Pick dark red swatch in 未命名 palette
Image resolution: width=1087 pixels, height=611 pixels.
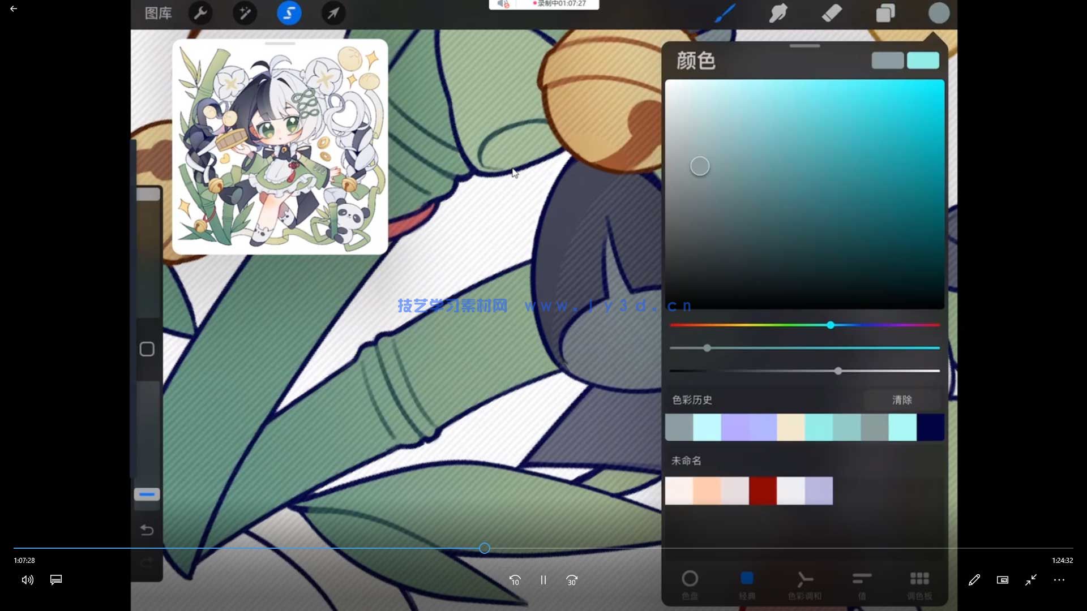(763, 490)
